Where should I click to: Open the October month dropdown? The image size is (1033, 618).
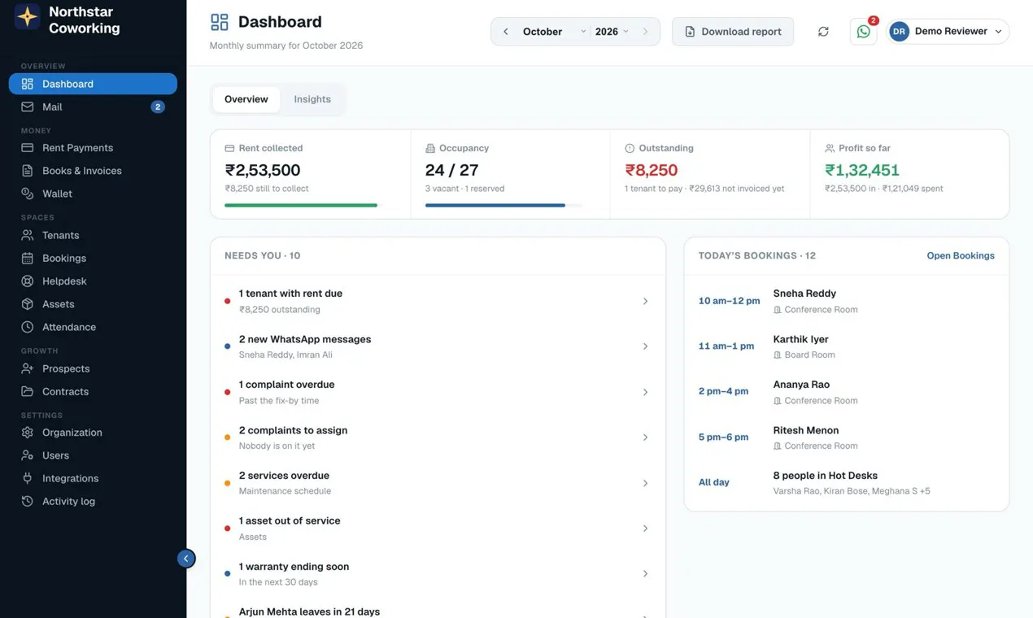pos(553,32)
